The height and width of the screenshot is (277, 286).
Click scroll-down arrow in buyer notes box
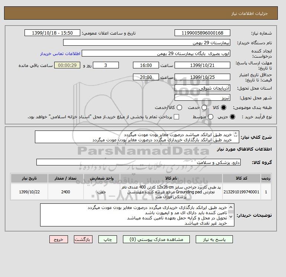click(x=231, y=217)
